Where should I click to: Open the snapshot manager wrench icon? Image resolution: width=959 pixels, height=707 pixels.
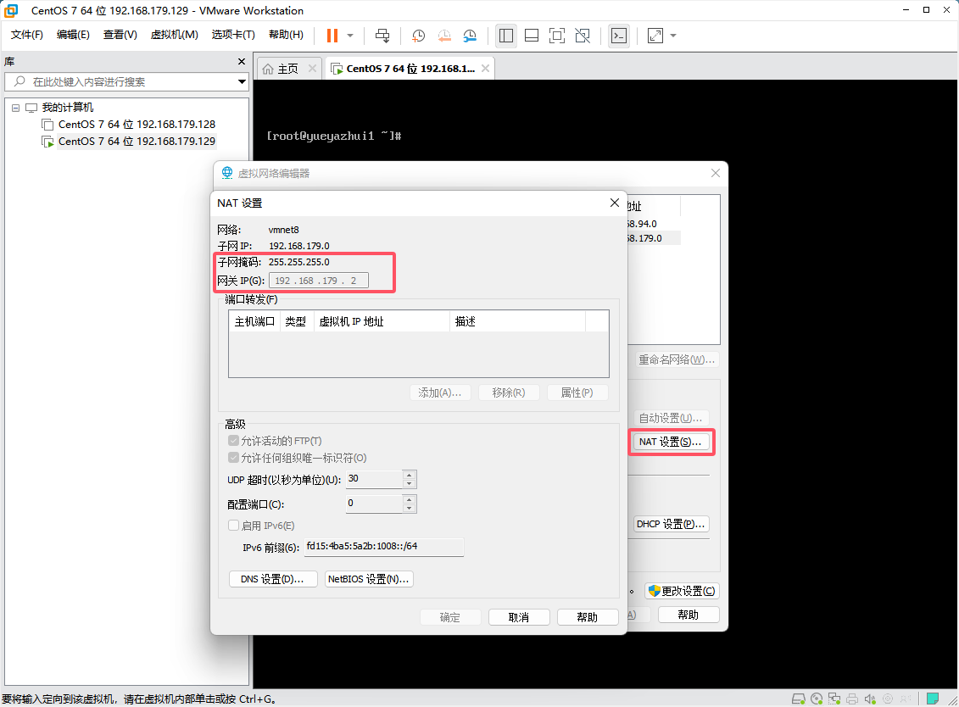pos(470,36)
